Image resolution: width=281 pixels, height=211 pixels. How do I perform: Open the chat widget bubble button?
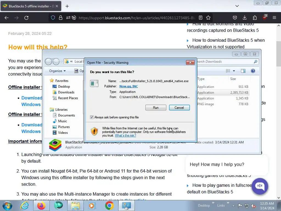[x=260, y=186]
